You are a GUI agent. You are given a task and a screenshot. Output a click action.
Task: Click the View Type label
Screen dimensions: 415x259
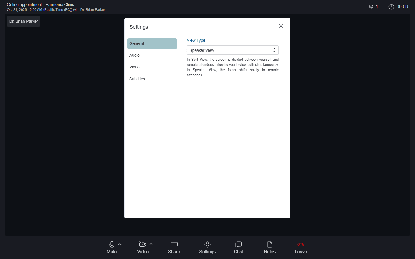pyautogui.click(x=196, y=40)
